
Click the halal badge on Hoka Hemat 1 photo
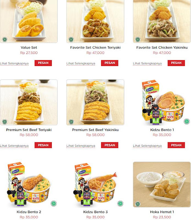pyautogui.click(x=138, y=204)
